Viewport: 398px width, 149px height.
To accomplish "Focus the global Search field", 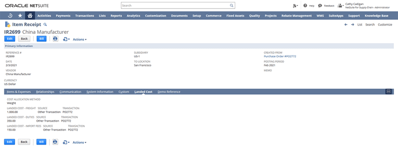I will (x=178, y=5).
